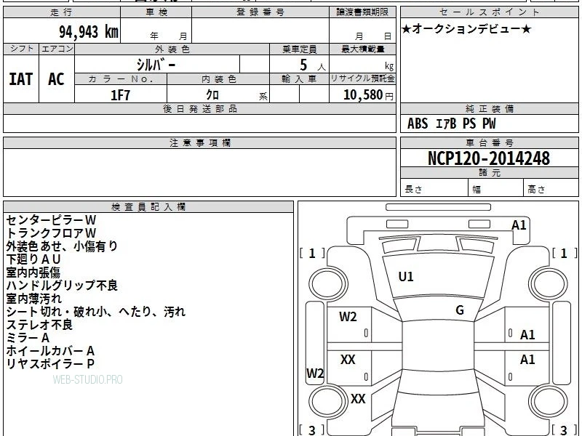Click the 純正装備 header
Image resolution: width=582 pixels, height=436 pixels.
coord(489,108)
